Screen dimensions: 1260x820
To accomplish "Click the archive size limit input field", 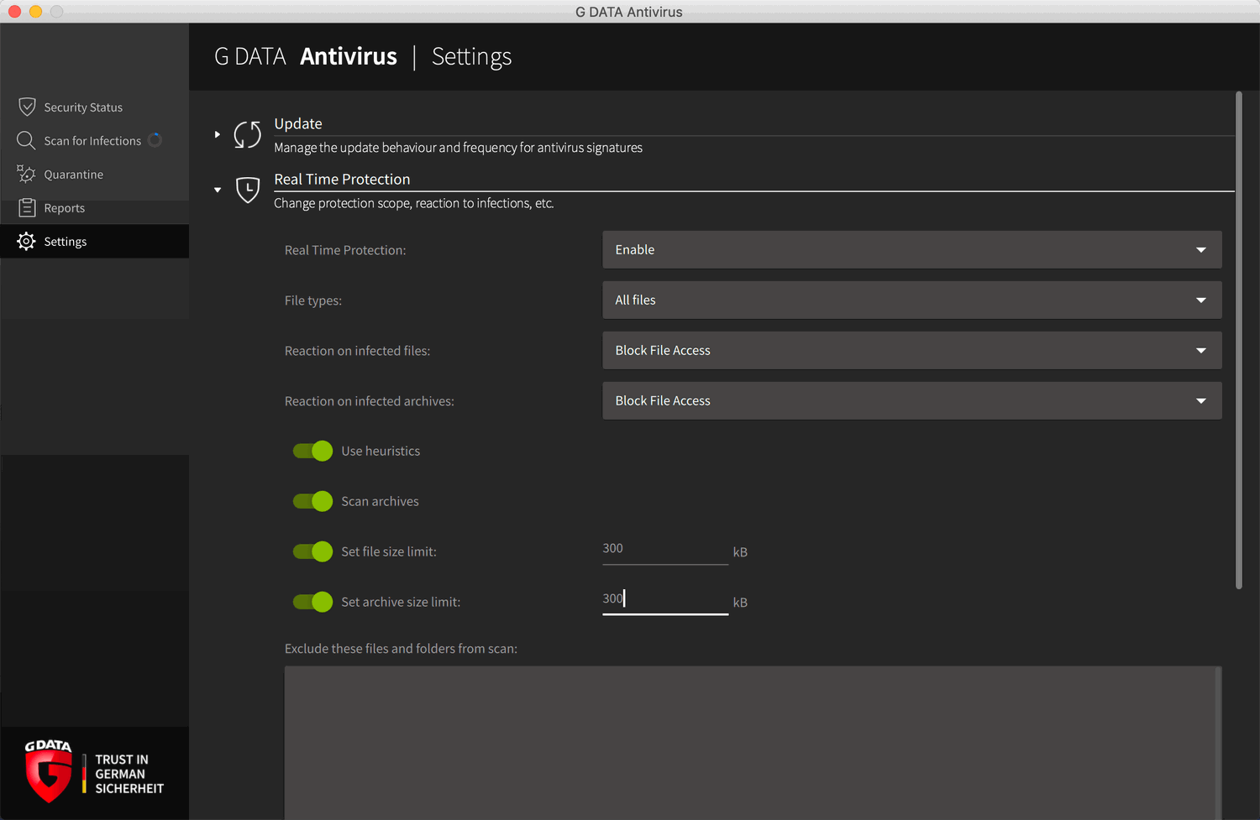I will [x=665, y=600].
